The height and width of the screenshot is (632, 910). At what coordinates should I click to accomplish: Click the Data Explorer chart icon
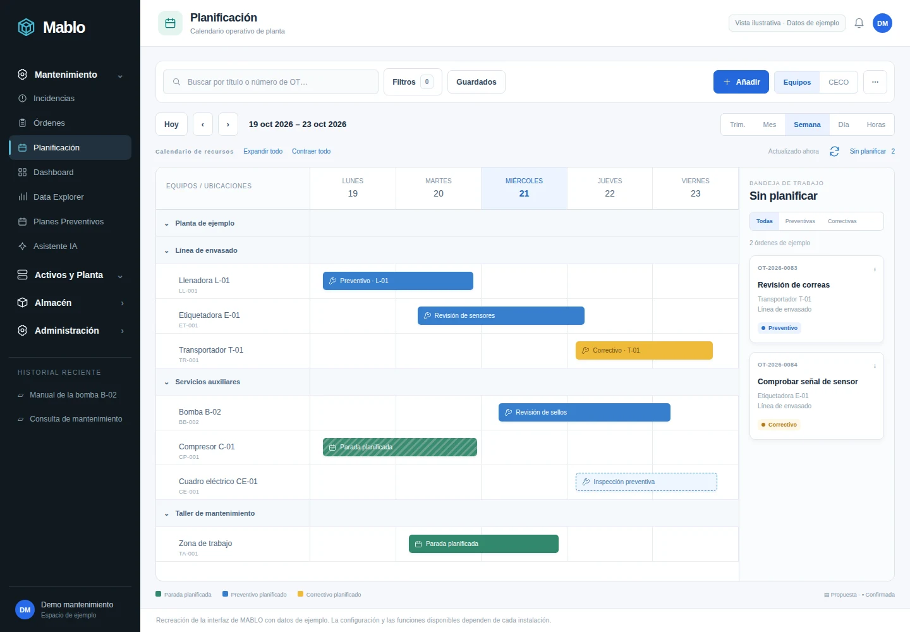click(x=22, y=197)
